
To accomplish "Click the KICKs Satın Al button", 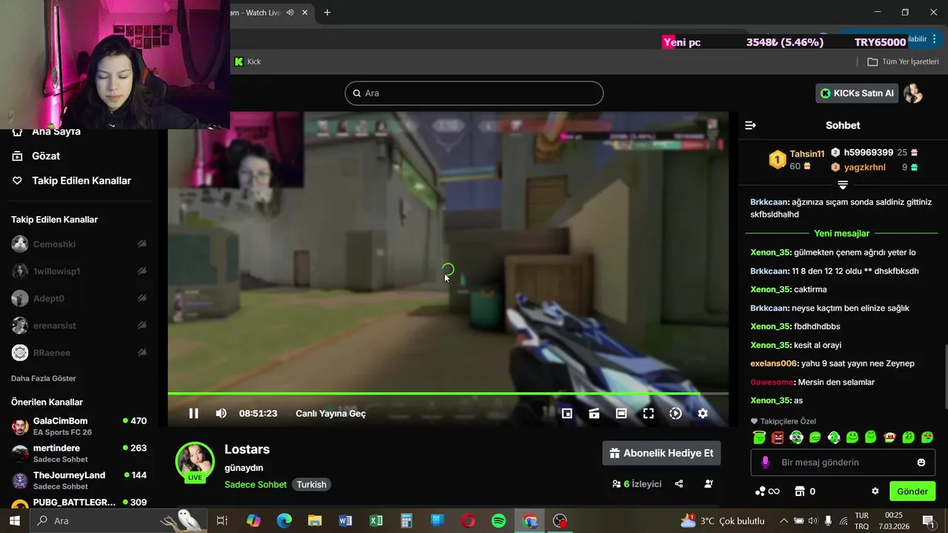I will (x=857, y=93).
